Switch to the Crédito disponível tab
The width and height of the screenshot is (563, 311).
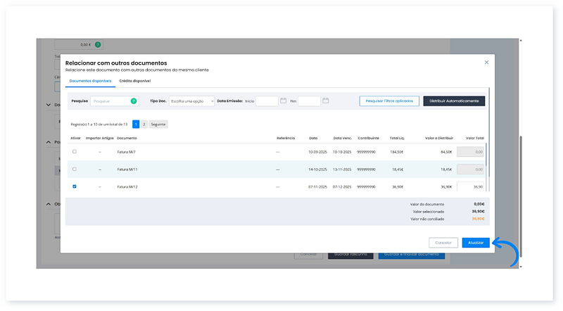135,81
